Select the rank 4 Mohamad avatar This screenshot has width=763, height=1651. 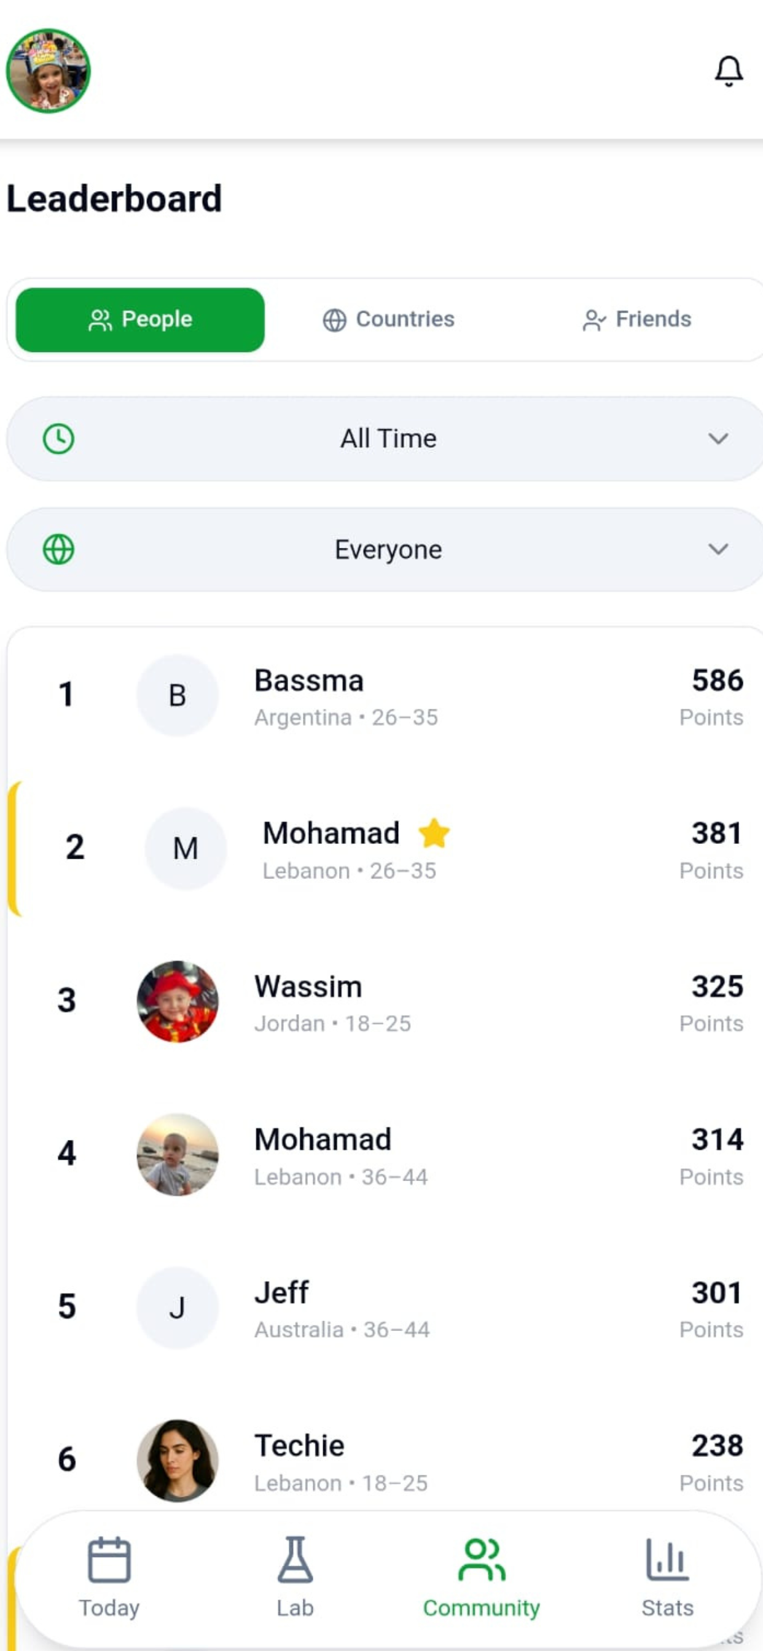pyautogui.click(x=178, y=1154)
